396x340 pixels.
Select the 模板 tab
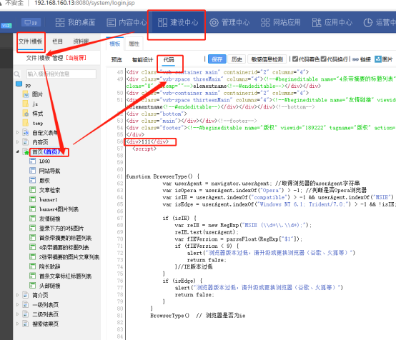(x=115, y=44)
